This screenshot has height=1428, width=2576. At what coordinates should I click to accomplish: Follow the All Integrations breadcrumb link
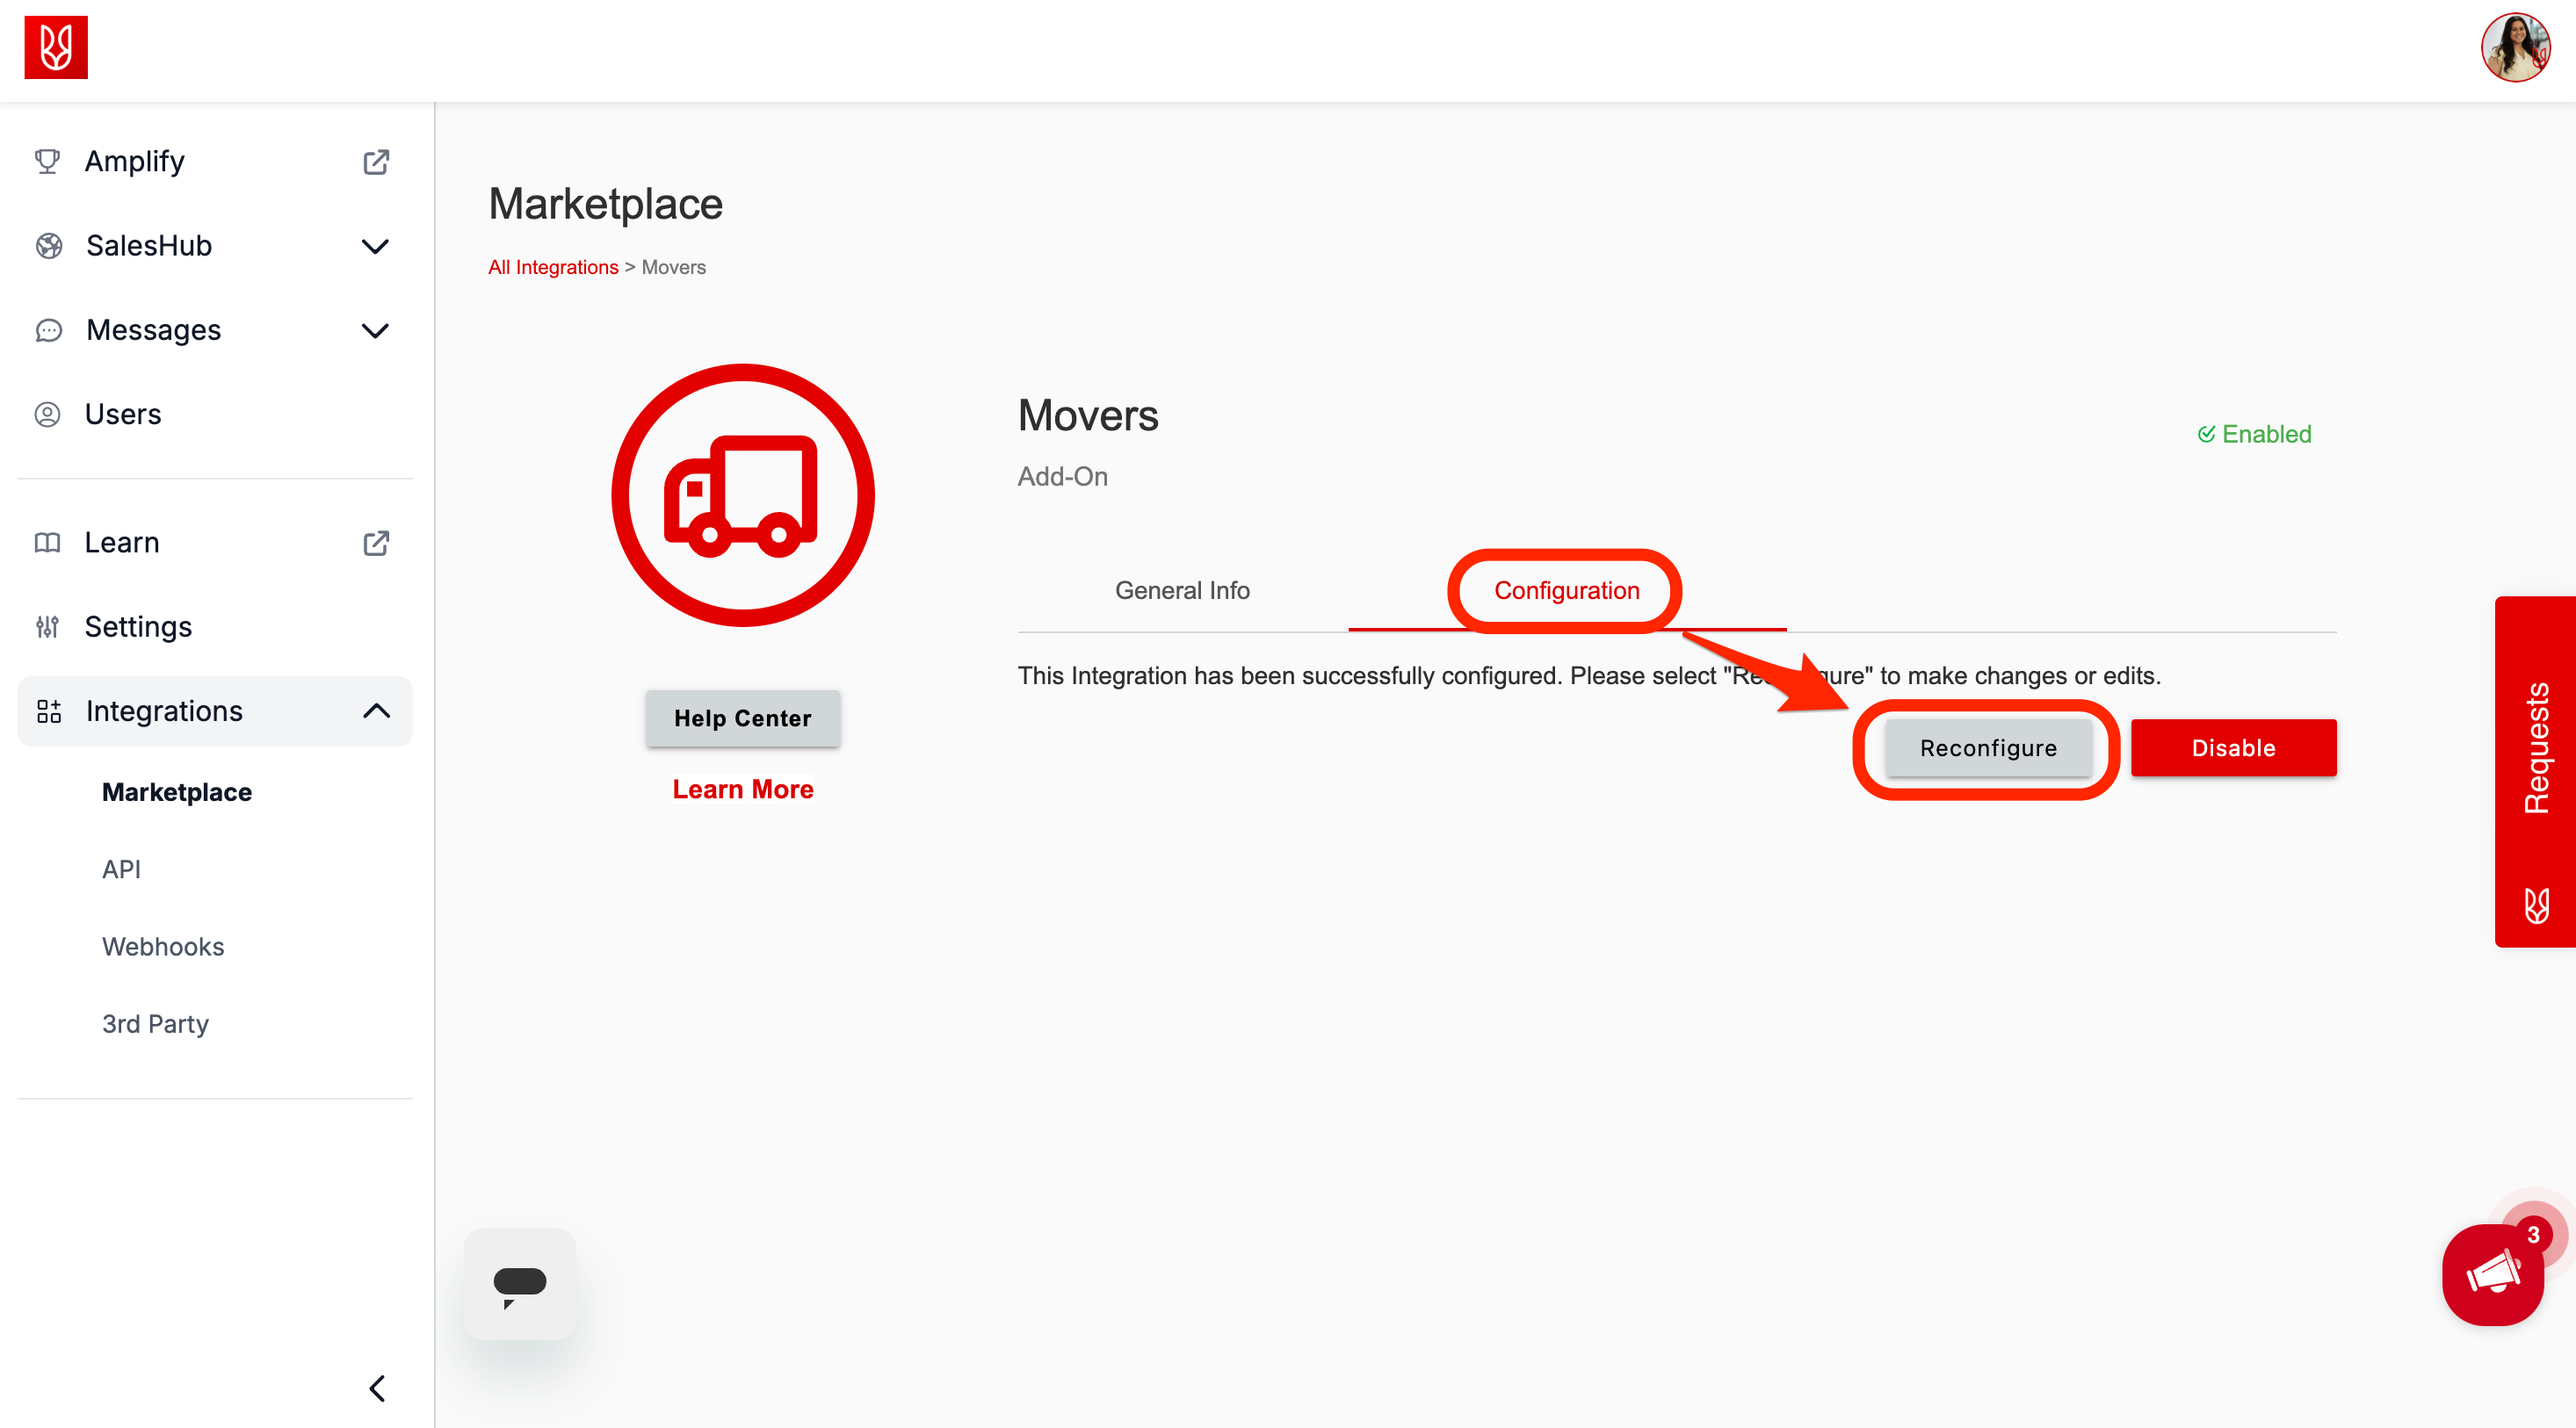coord(553,267)
